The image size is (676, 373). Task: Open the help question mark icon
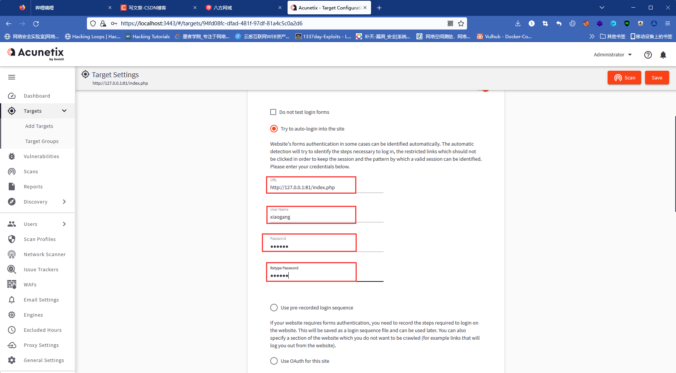pyautogui.click(x=648, y=55)
